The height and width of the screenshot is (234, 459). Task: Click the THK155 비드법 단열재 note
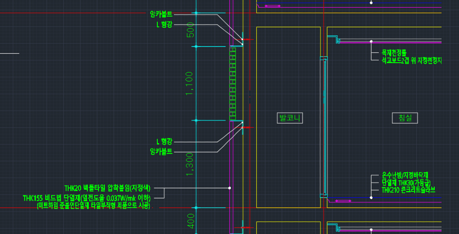pos(88,198)
